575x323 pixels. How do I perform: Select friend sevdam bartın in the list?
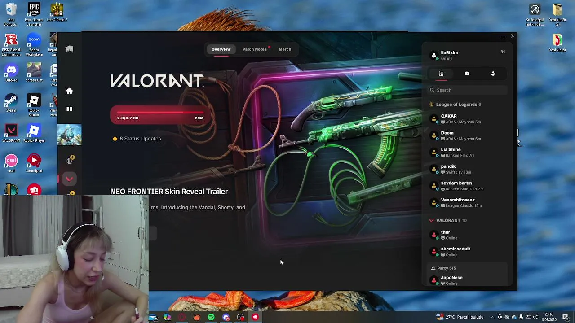coord(467,186)
